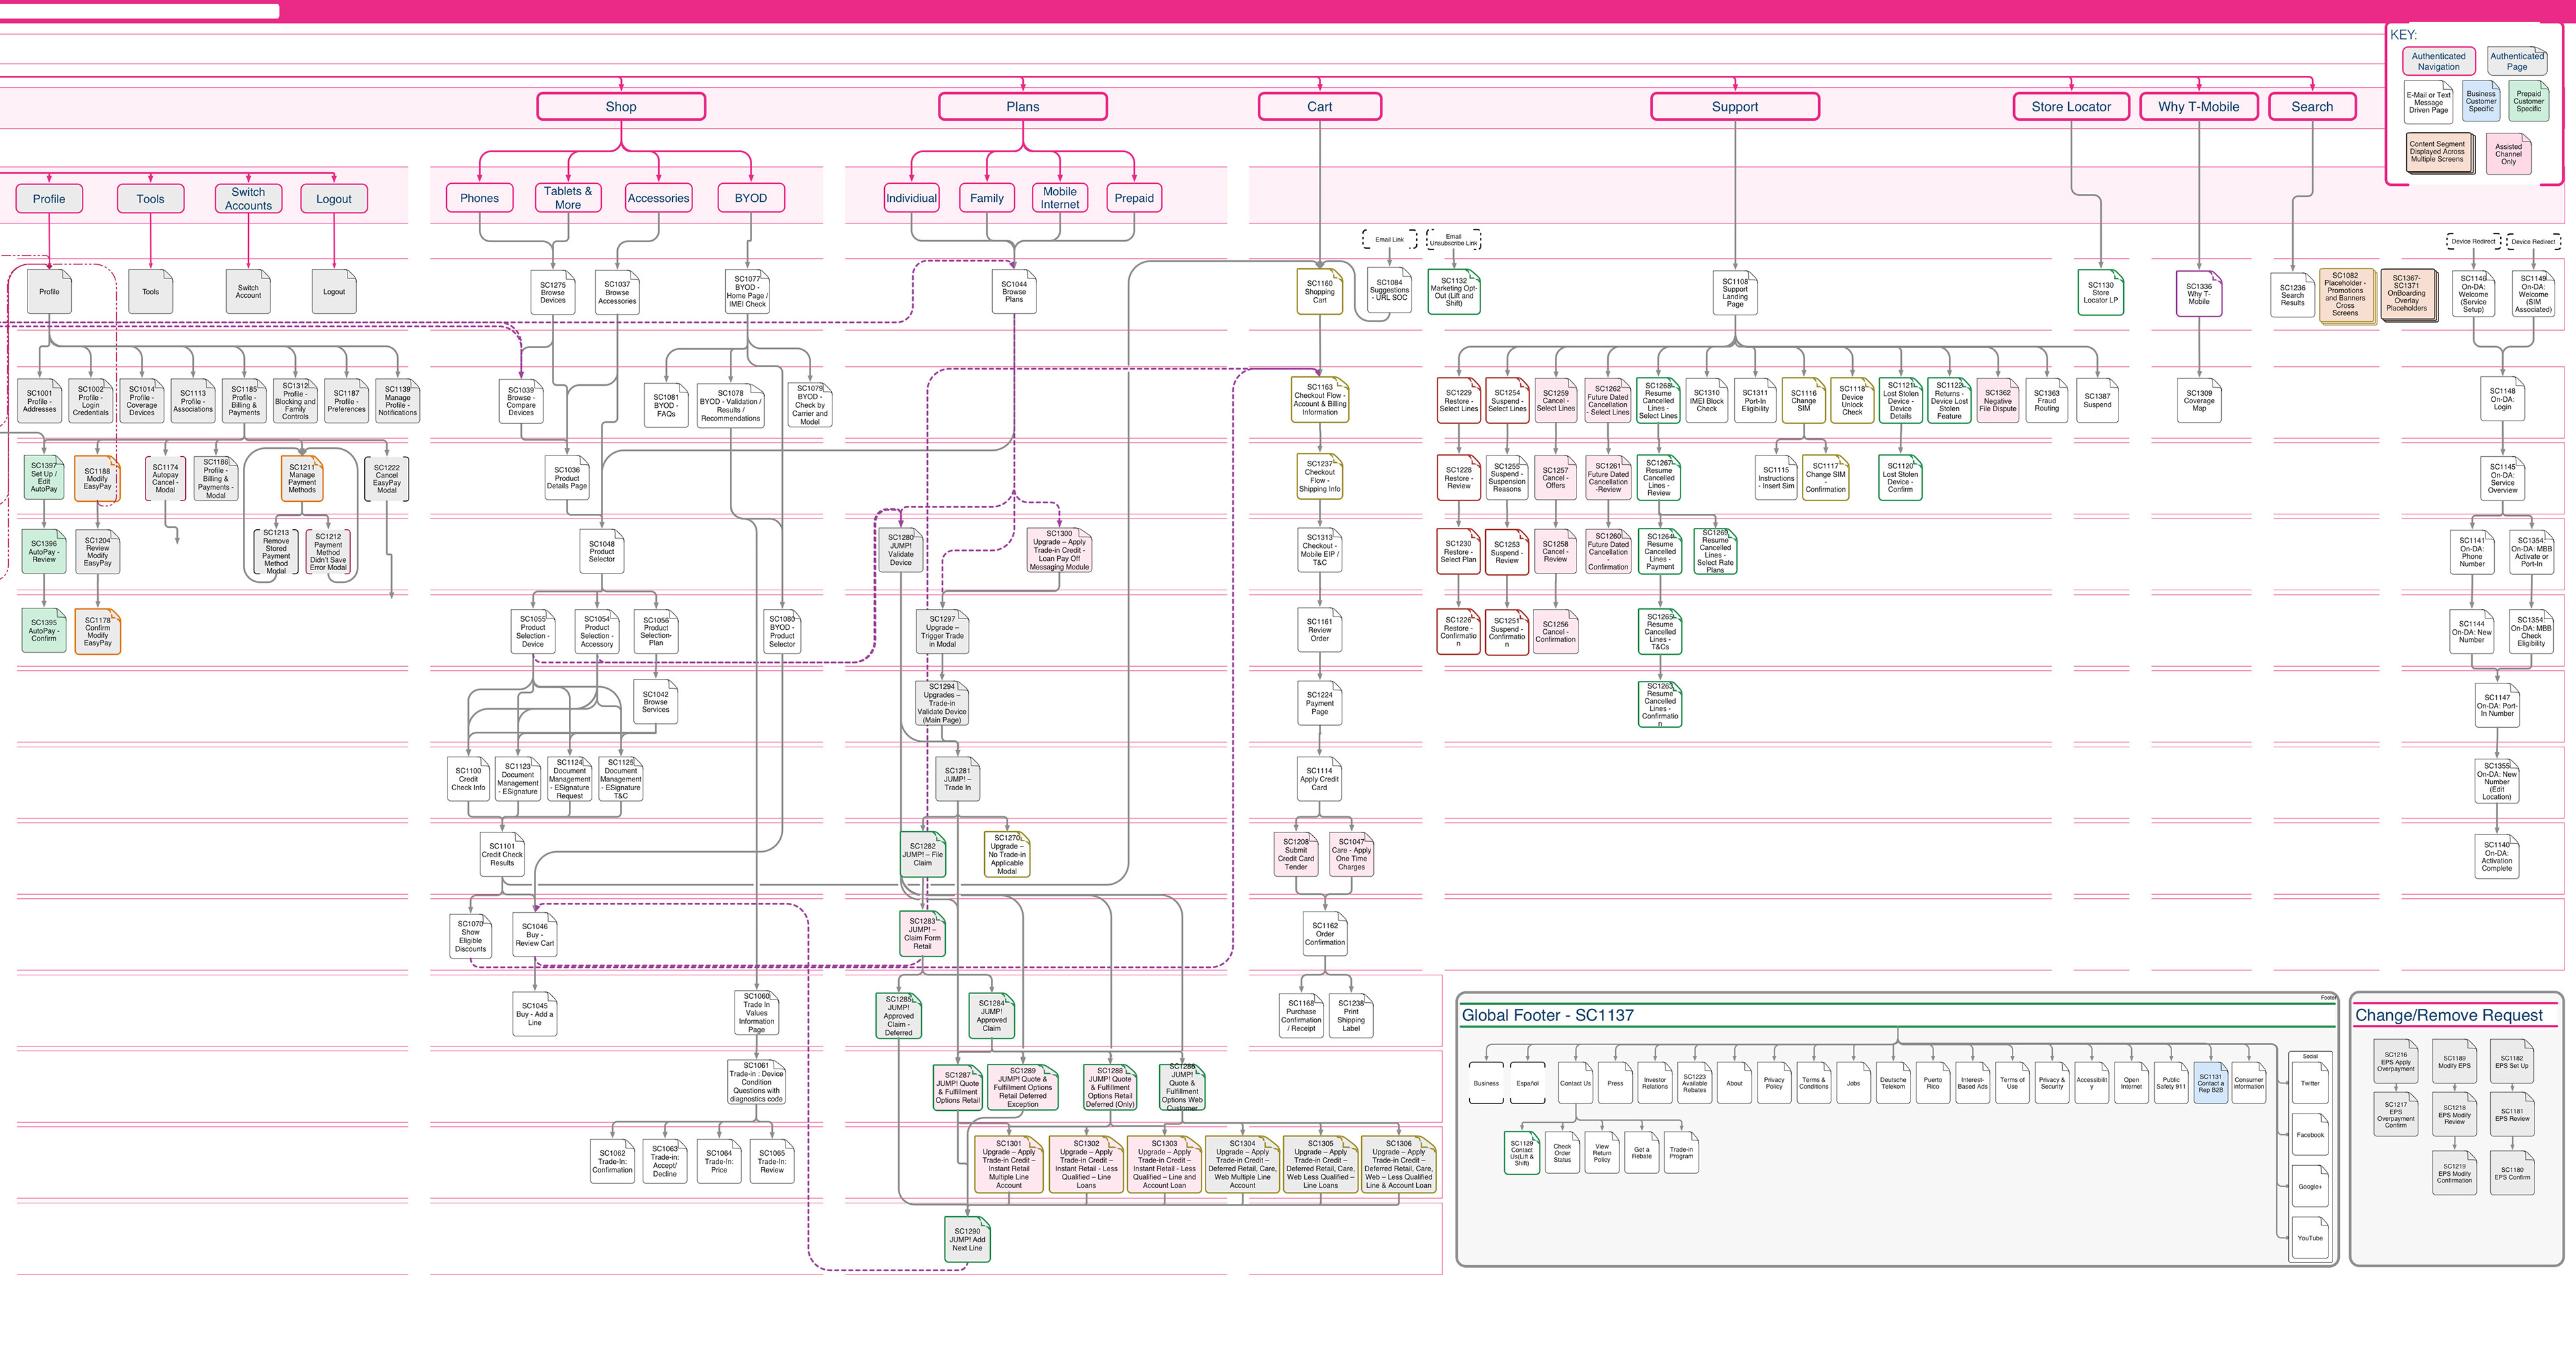Click the SC1162 Order Confirmation node
The height and width of the screenshot is (1355, 2576).
(1325, 934)
